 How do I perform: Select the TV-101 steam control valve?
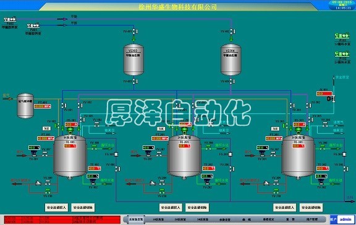34,154
